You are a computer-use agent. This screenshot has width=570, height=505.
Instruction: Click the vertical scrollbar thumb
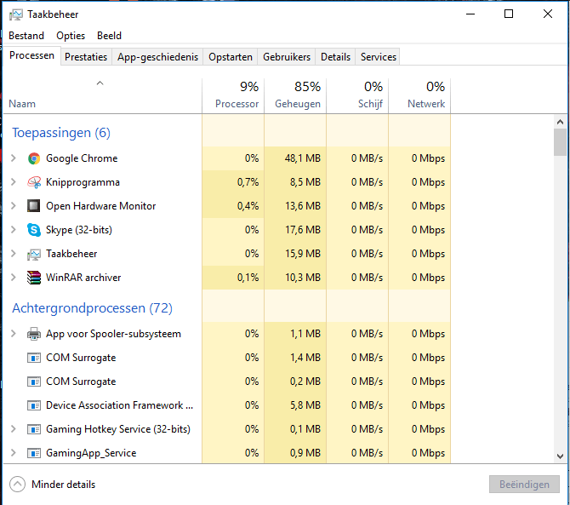[x=560, y=142]
